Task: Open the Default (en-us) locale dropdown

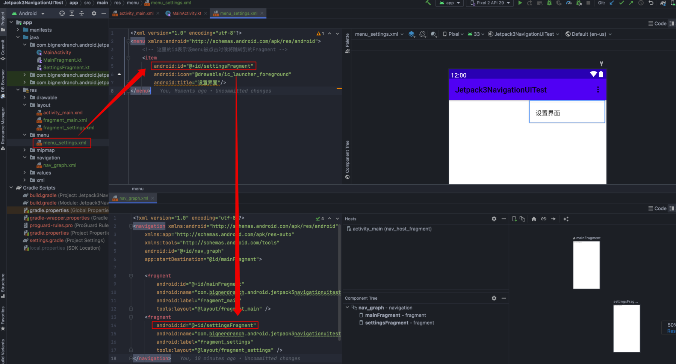Action: [588, 34]
